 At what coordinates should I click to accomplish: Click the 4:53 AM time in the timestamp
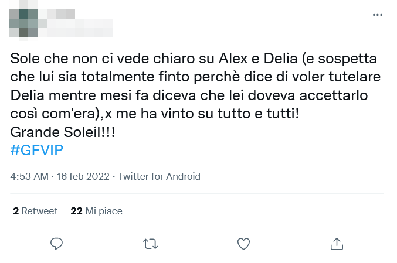[29, 176]
